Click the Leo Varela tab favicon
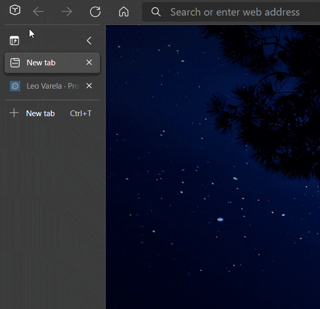 pyautogui.click(x=15, y=86)
